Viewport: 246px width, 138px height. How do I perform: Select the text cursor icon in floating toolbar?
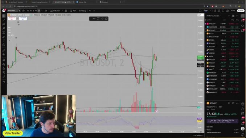click(98, 19)
